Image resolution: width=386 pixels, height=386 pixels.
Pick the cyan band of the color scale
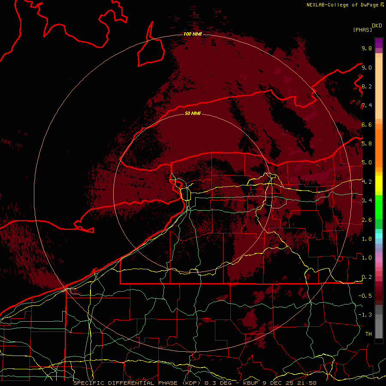point(379,236)
